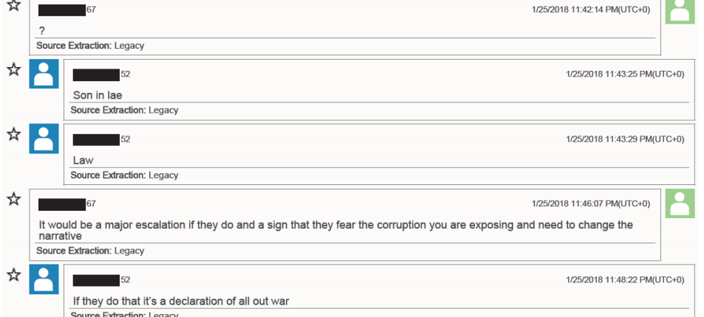Viewport: 704px width, 317px height.
Task: Click redacted sender ending 67 on escalation message
Action: point(67,204)
